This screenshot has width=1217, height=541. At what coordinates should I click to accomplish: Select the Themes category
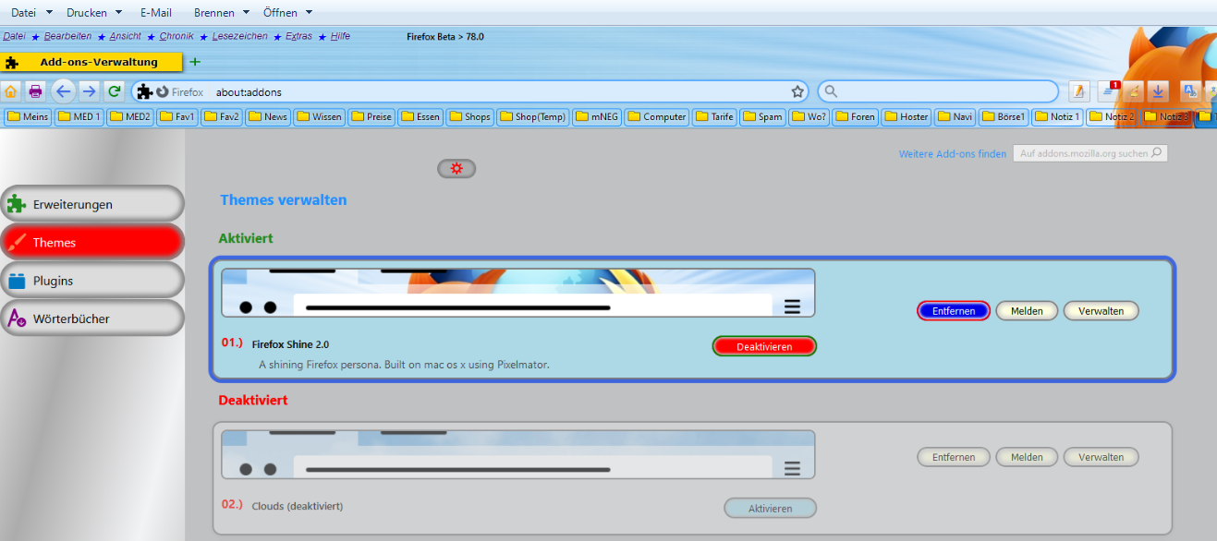coord(92,242)
